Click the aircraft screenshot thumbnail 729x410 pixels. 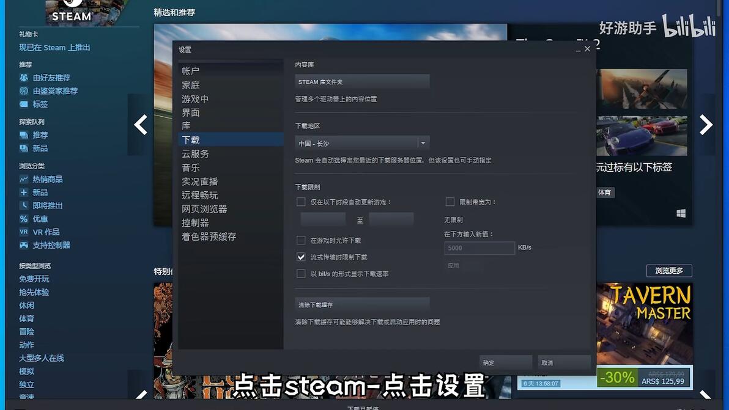click(x=642, y=89)
